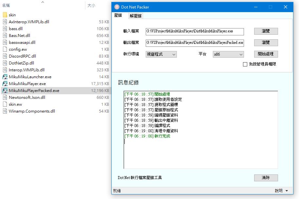
Task: Select the file name Newtonsoft.Json.dll
Action: click(x=27, y=98)
